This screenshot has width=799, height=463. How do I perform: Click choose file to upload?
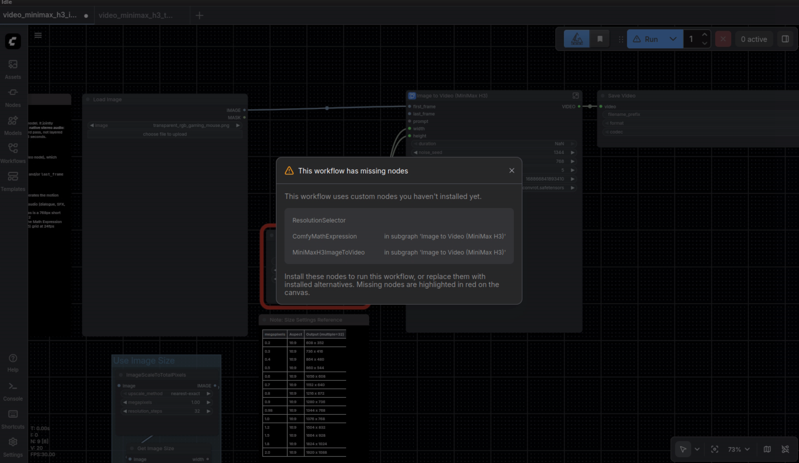click(x=165, y=134)
